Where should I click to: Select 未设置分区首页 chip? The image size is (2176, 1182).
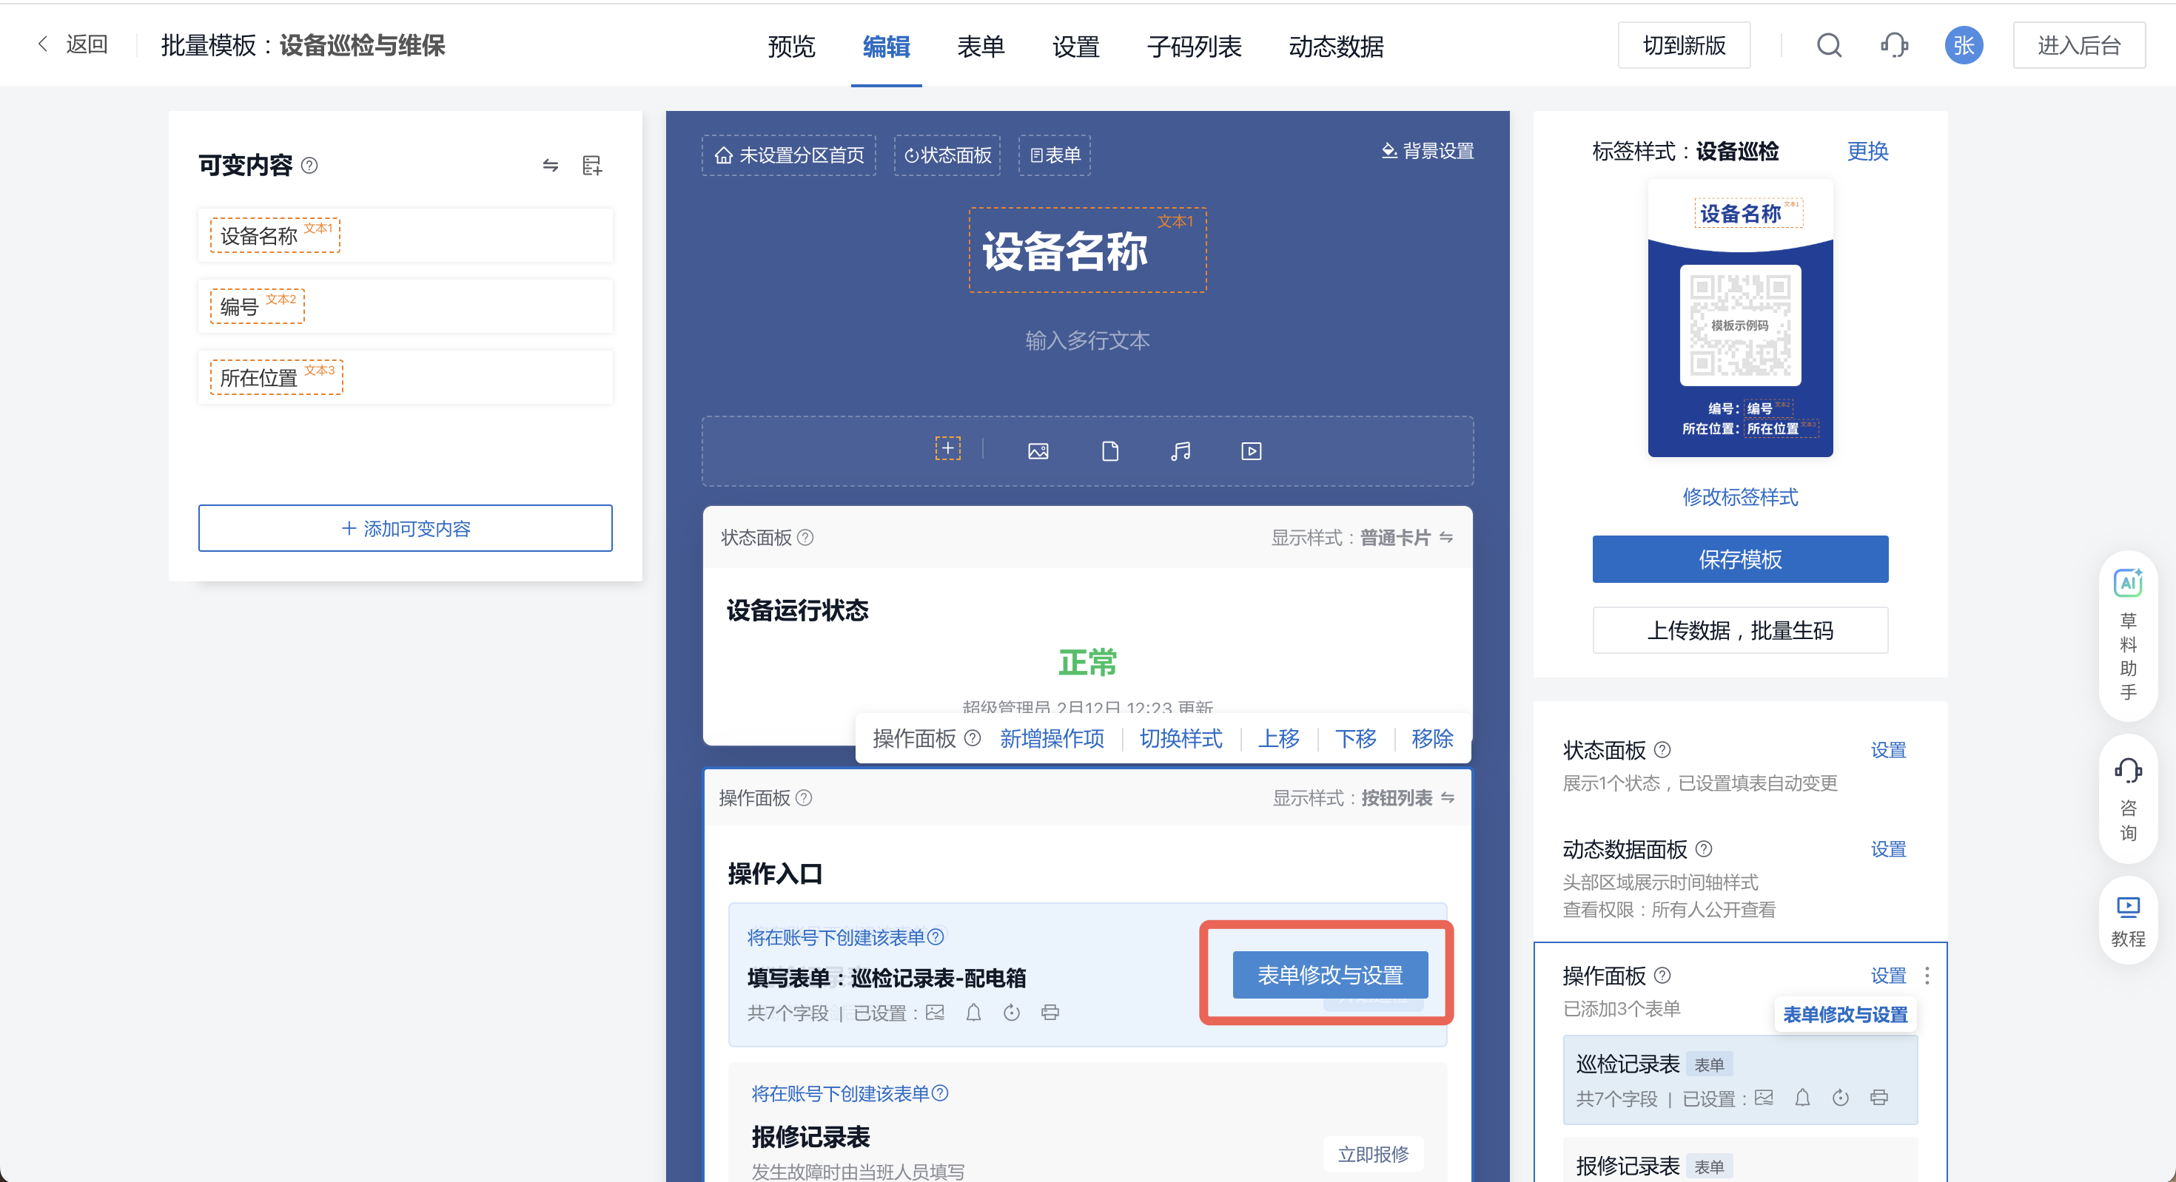click(789, 155)
